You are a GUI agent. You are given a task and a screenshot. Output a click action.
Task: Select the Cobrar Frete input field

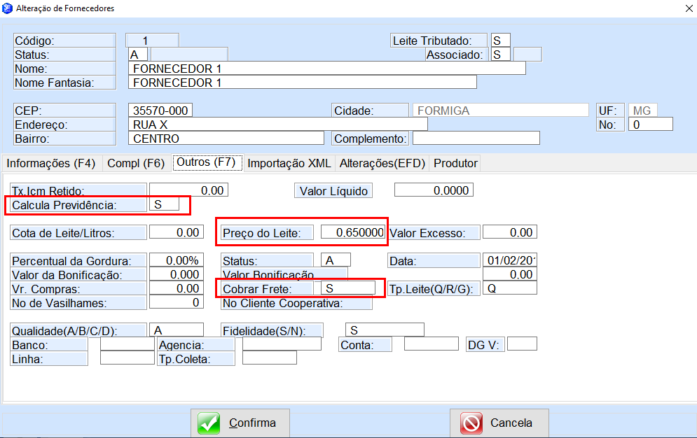coord(347,288)
